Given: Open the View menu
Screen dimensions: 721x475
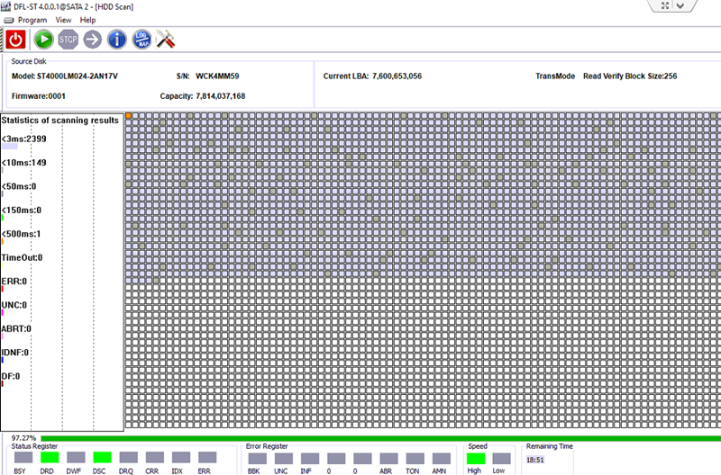Looking at the screenshot, I should click(x=63, y=20).
